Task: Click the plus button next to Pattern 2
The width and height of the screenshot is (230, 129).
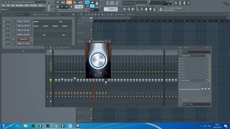Action: [119, 9]
